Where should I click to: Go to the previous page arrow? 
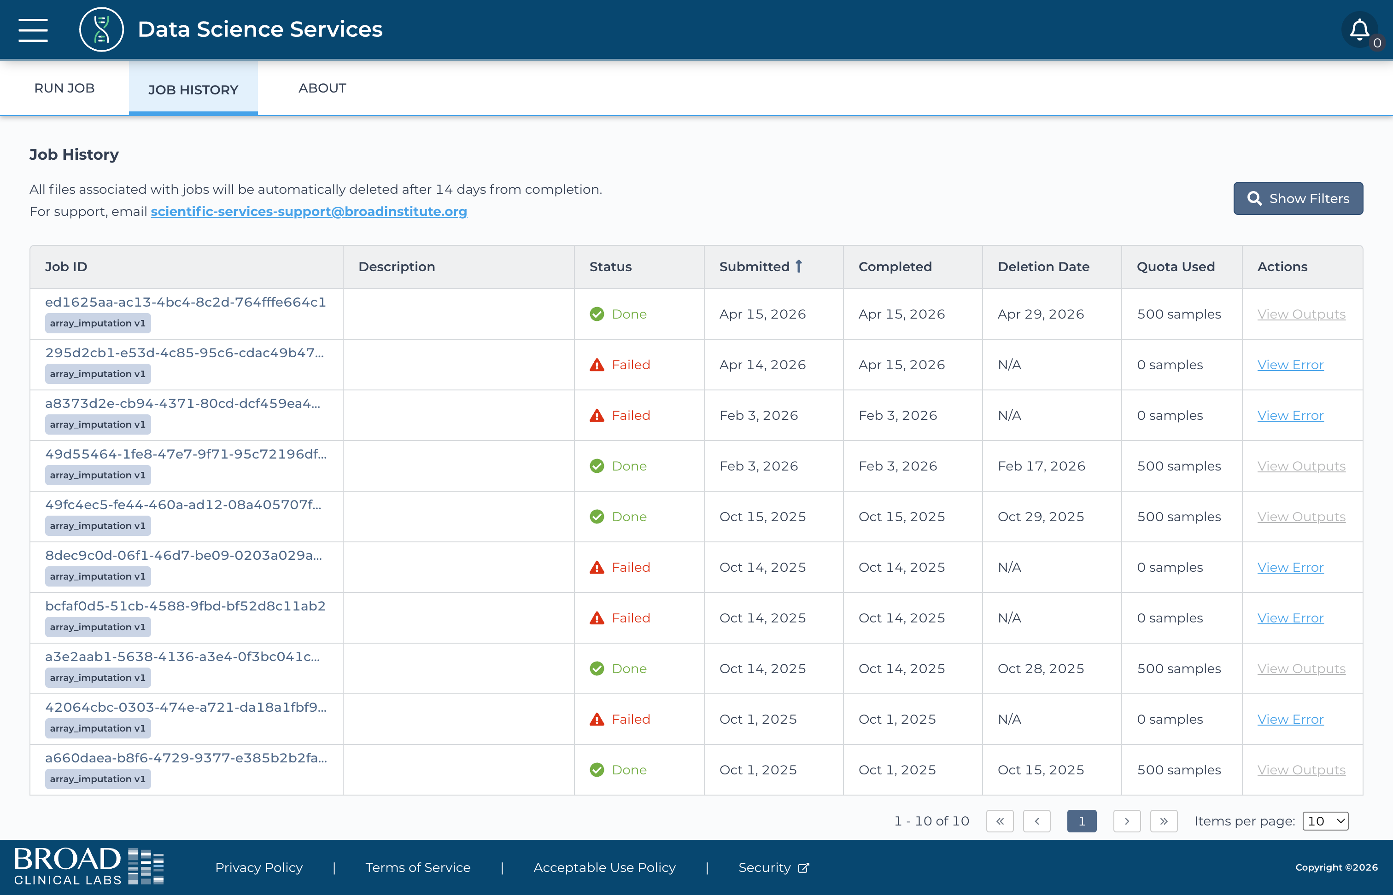tap(1036, 821)
